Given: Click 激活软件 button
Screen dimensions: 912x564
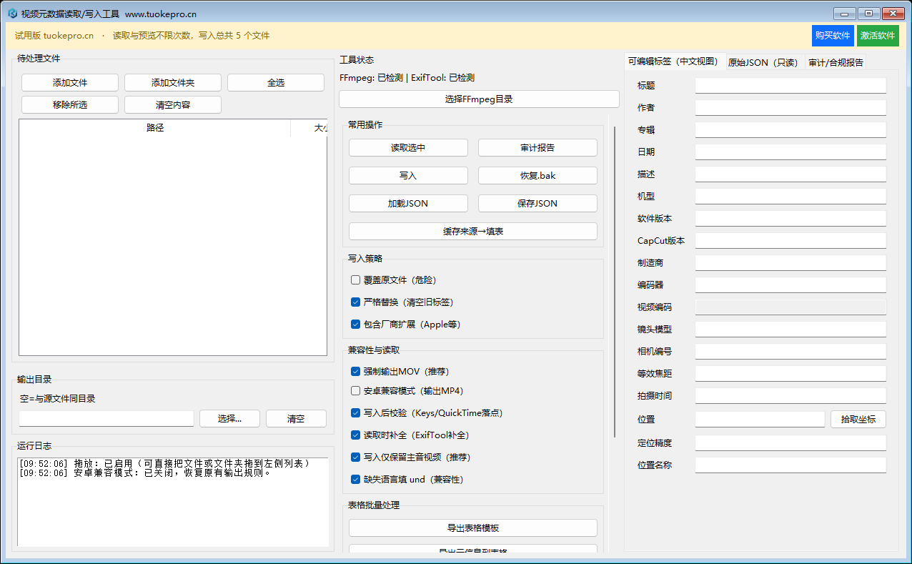Looking at the screenshot, I should pyautogui.click(x=878, y=36).
